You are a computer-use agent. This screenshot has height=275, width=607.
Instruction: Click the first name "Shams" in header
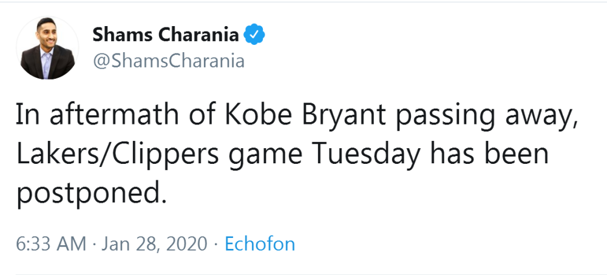[x=121, y=35]
